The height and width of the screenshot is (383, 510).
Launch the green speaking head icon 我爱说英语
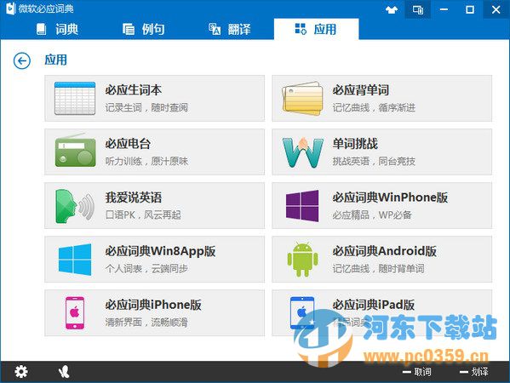pos(75,206)
